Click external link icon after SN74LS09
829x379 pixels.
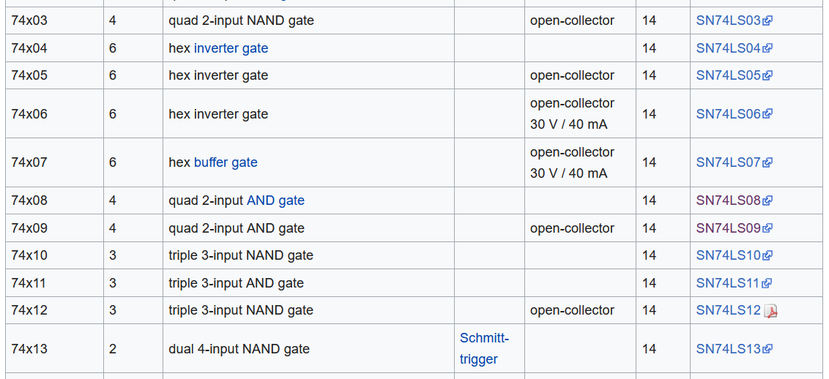767,229
